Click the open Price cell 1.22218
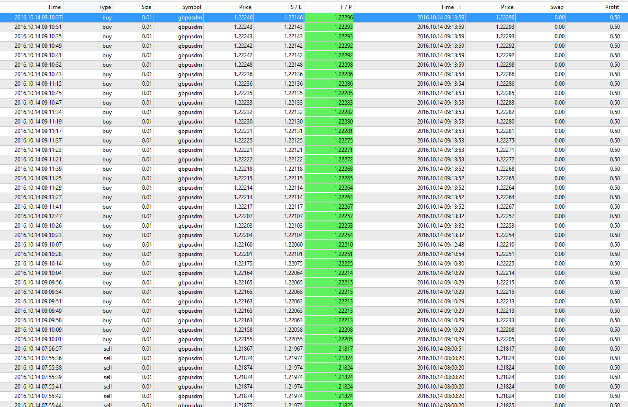This screenshot has height=407, width=628. click(243, 169)
